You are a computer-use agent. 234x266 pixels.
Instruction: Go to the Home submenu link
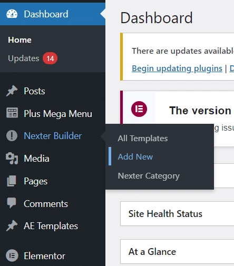[x=19, y=40]
